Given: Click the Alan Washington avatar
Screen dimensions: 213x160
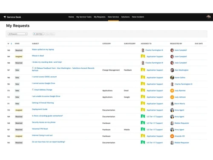Looking at the screenshot, I should (x=172, y=70).
